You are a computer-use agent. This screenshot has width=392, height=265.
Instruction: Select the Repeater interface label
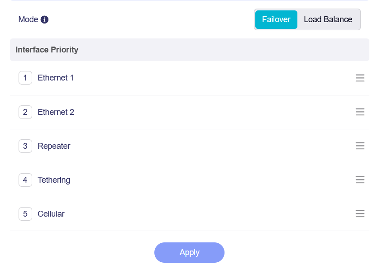54,146
